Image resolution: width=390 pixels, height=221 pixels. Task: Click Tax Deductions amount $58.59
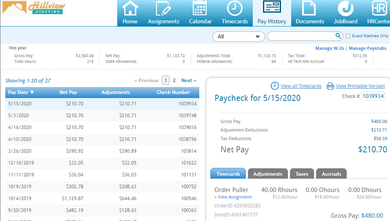380,138
